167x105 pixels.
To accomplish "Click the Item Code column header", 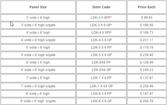I will [x=101, y=7].
